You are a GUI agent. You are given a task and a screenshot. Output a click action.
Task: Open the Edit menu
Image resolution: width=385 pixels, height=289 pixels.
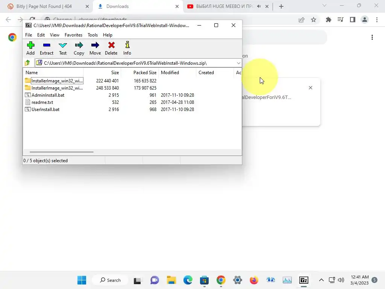(41, 35)
